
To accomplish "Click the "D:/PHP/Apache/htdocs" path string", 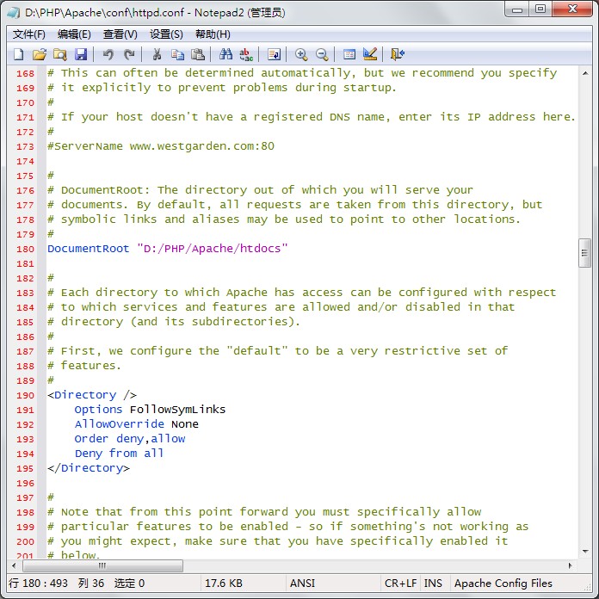I will click(212, 249).
